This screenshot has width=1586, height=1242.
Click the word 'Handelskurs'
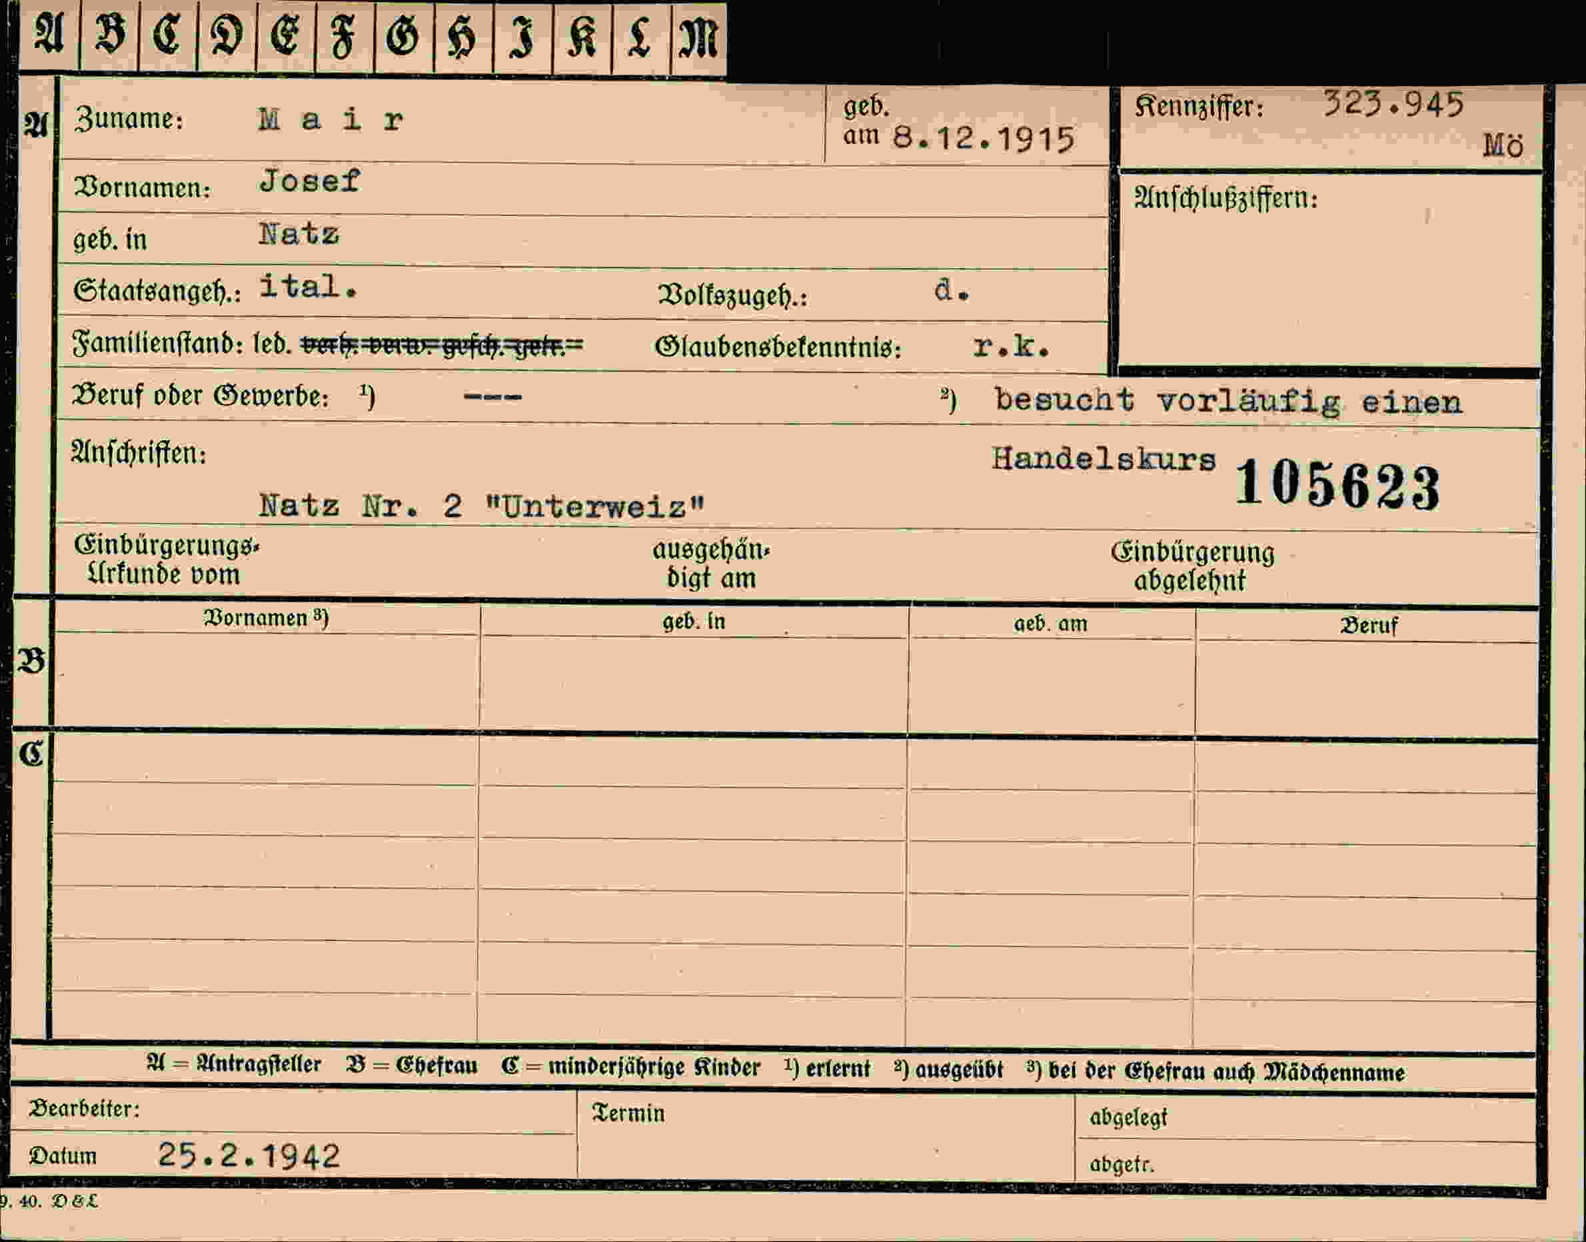[1103, 459]
